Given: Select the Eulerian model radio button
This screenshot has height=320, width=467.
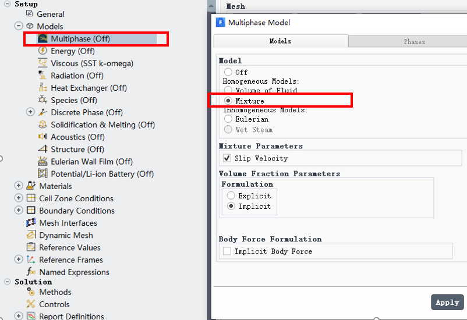Looking at the screenshot, I should [x=228, y=119].
